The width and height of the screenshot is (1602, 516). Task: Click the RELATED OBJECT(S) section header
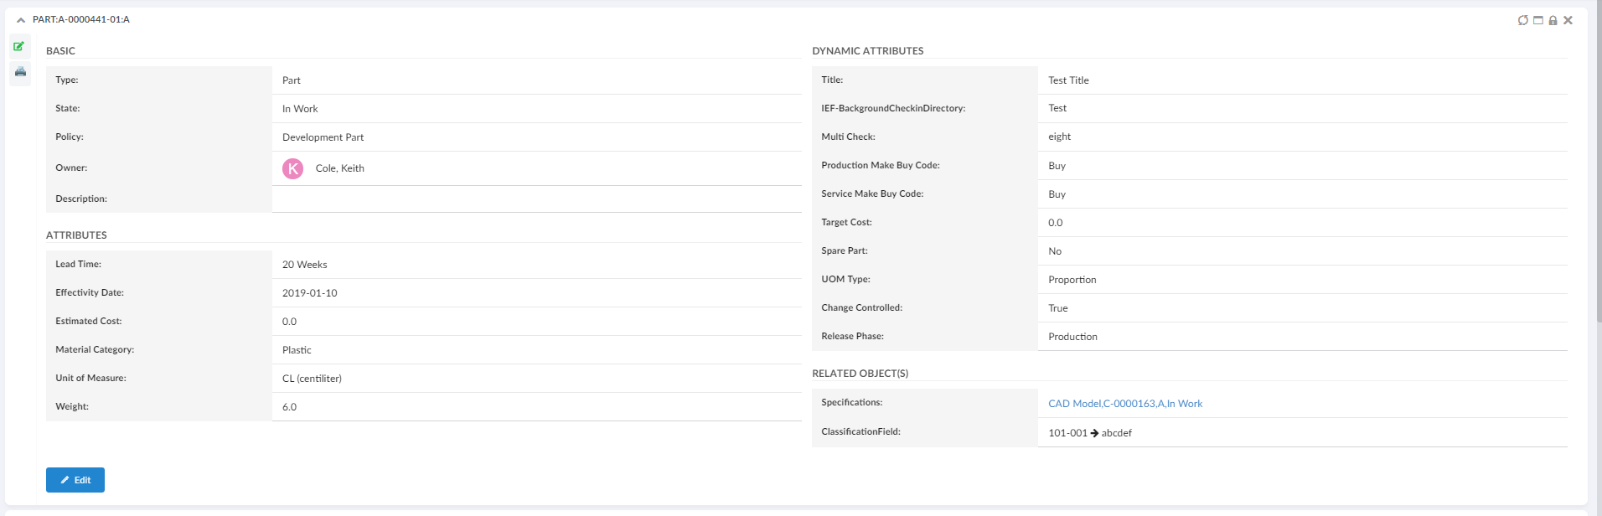click(x=860, y=374)
